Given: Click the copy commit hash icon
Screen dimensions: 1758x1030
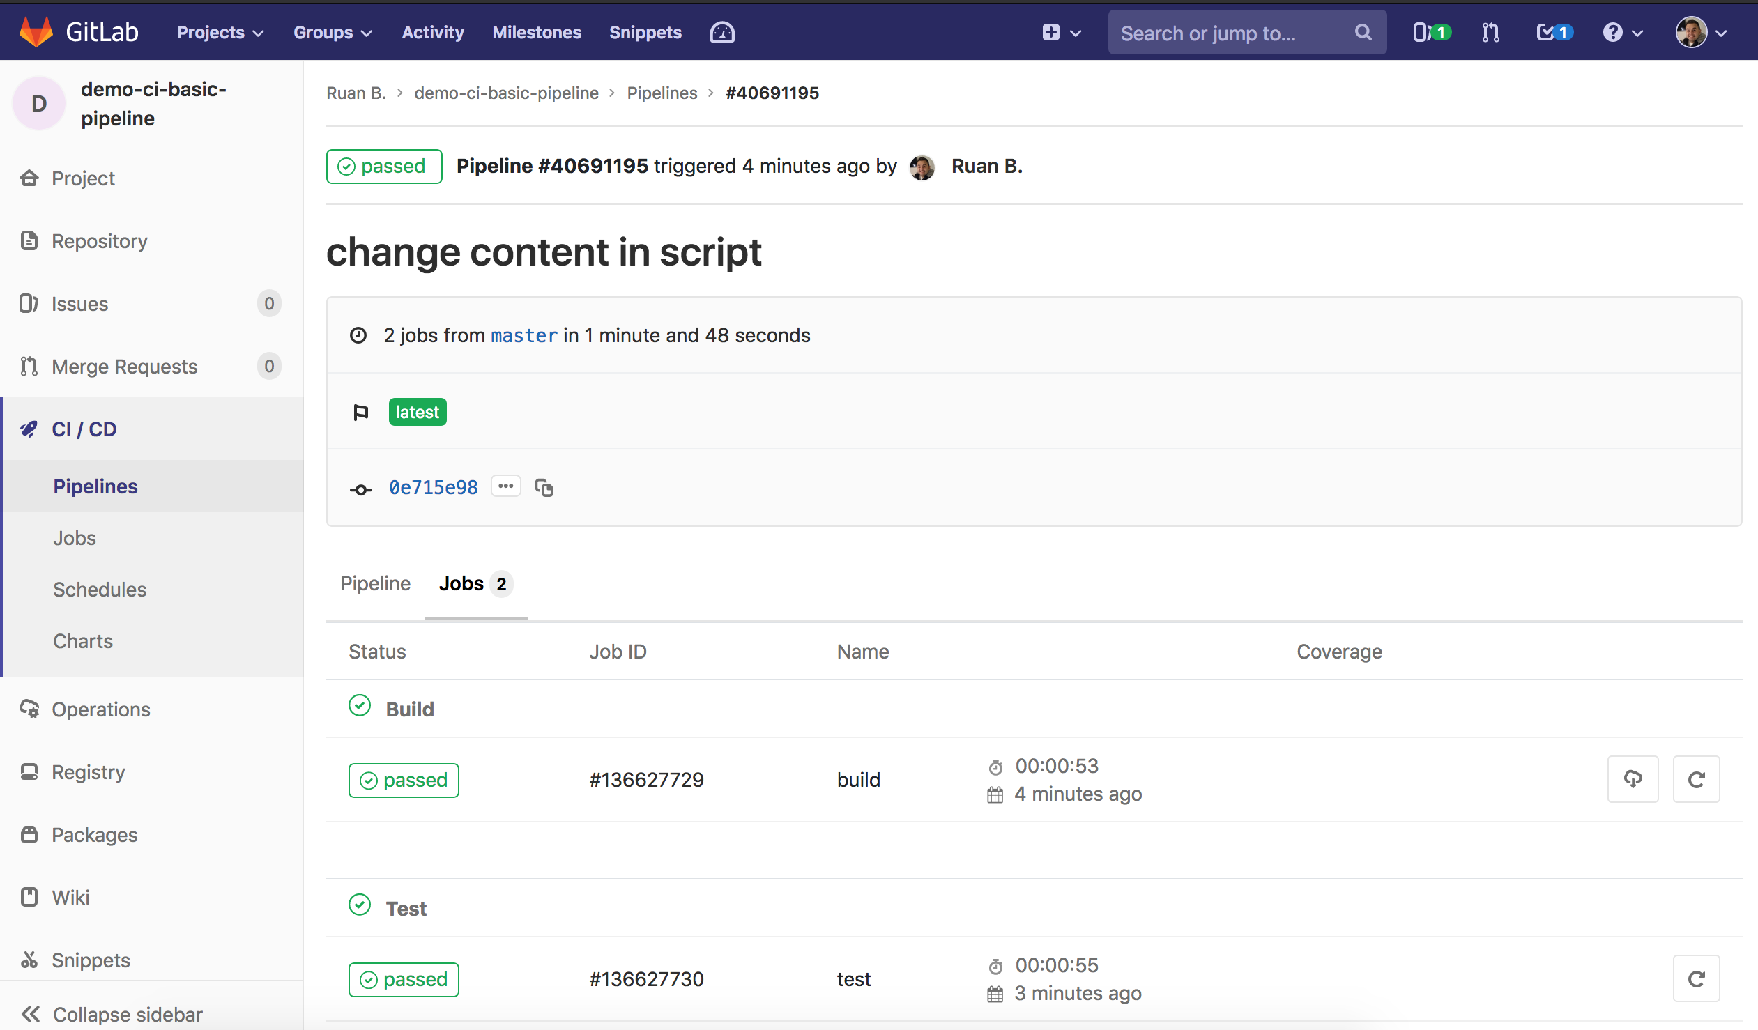Looking at the screenshot, I should coord(543,487).
